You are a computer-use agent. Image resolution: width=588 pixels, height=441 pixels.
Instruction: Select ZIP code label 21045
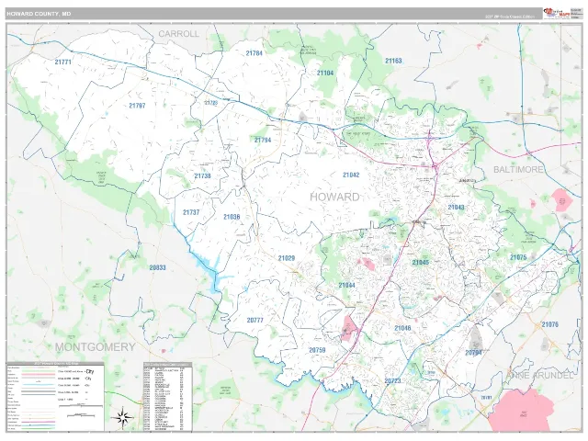[421, 262]
